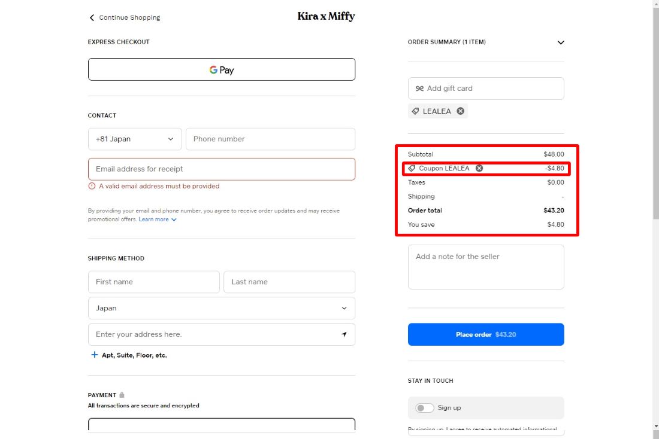Click the You save amount $4.80
The width and height of the screenshot is (659, 439).
tap(555, 224)
